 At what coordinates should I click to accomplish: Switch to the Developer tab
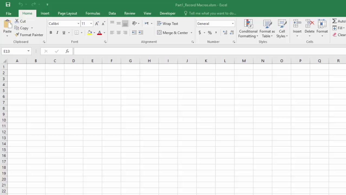[167, 13]
